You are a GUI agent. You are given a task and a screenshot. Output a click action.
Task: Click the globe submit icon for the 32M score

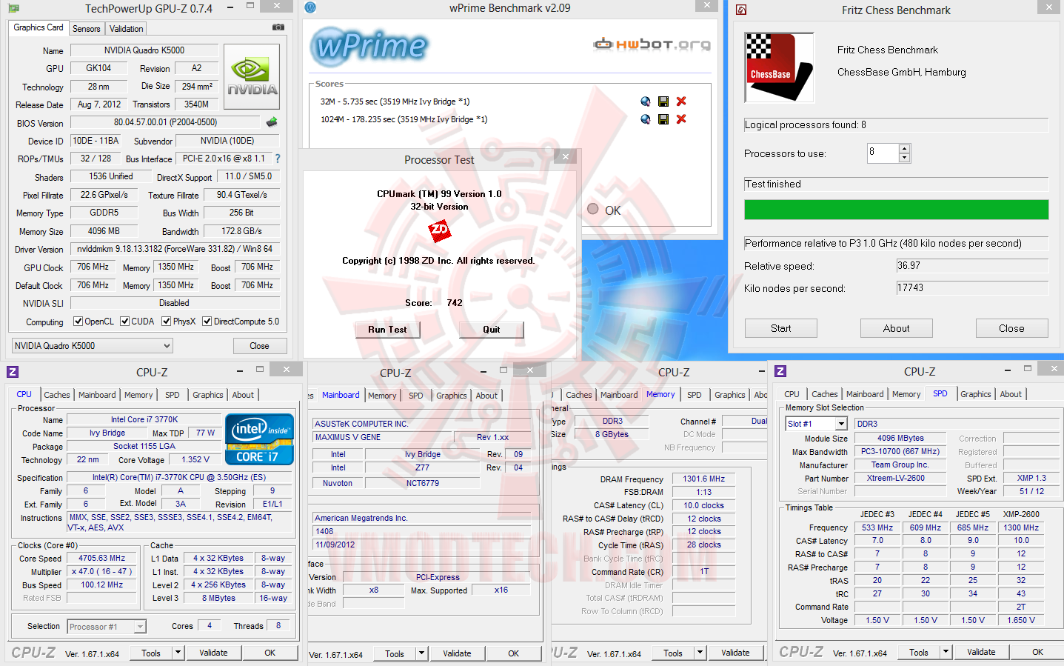click(x=646, y=101)
